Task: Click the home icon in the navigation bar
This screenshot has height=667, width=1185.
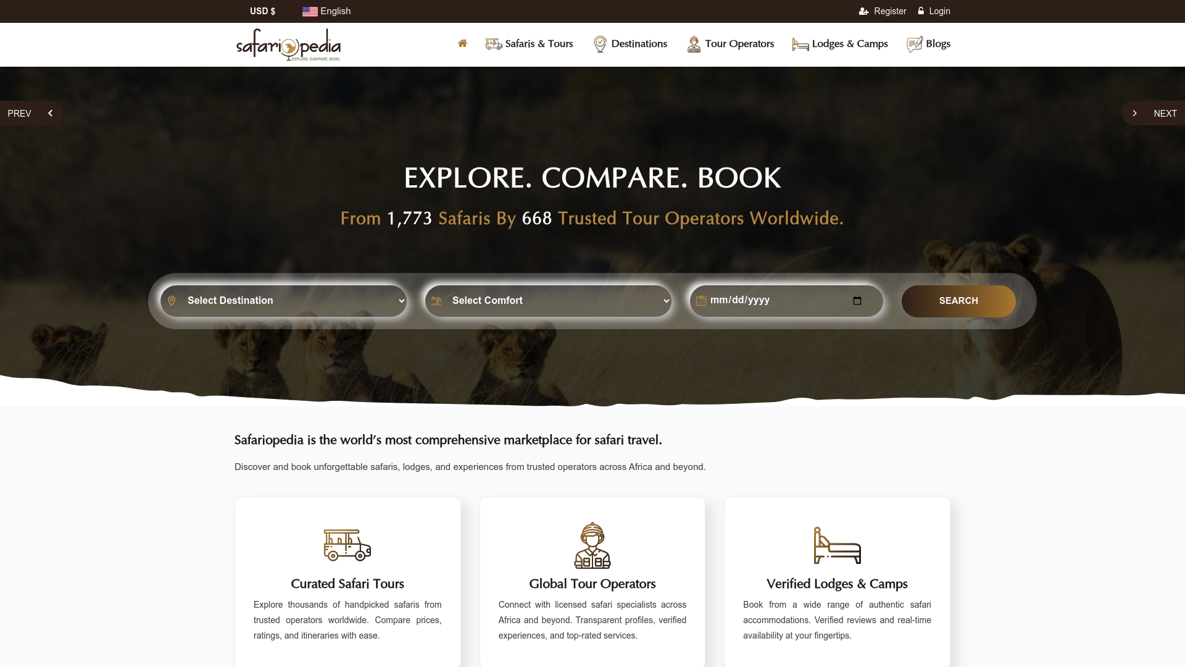Action: [462, 44]
